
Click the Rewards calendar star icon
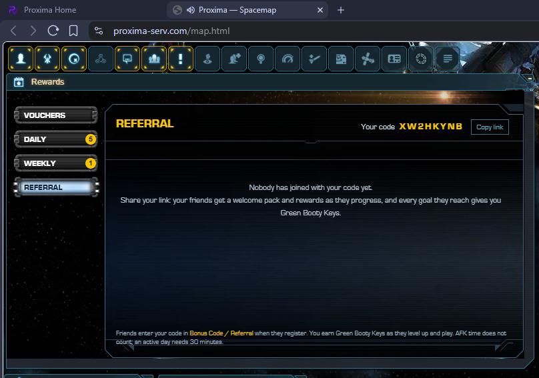point(19,82)
